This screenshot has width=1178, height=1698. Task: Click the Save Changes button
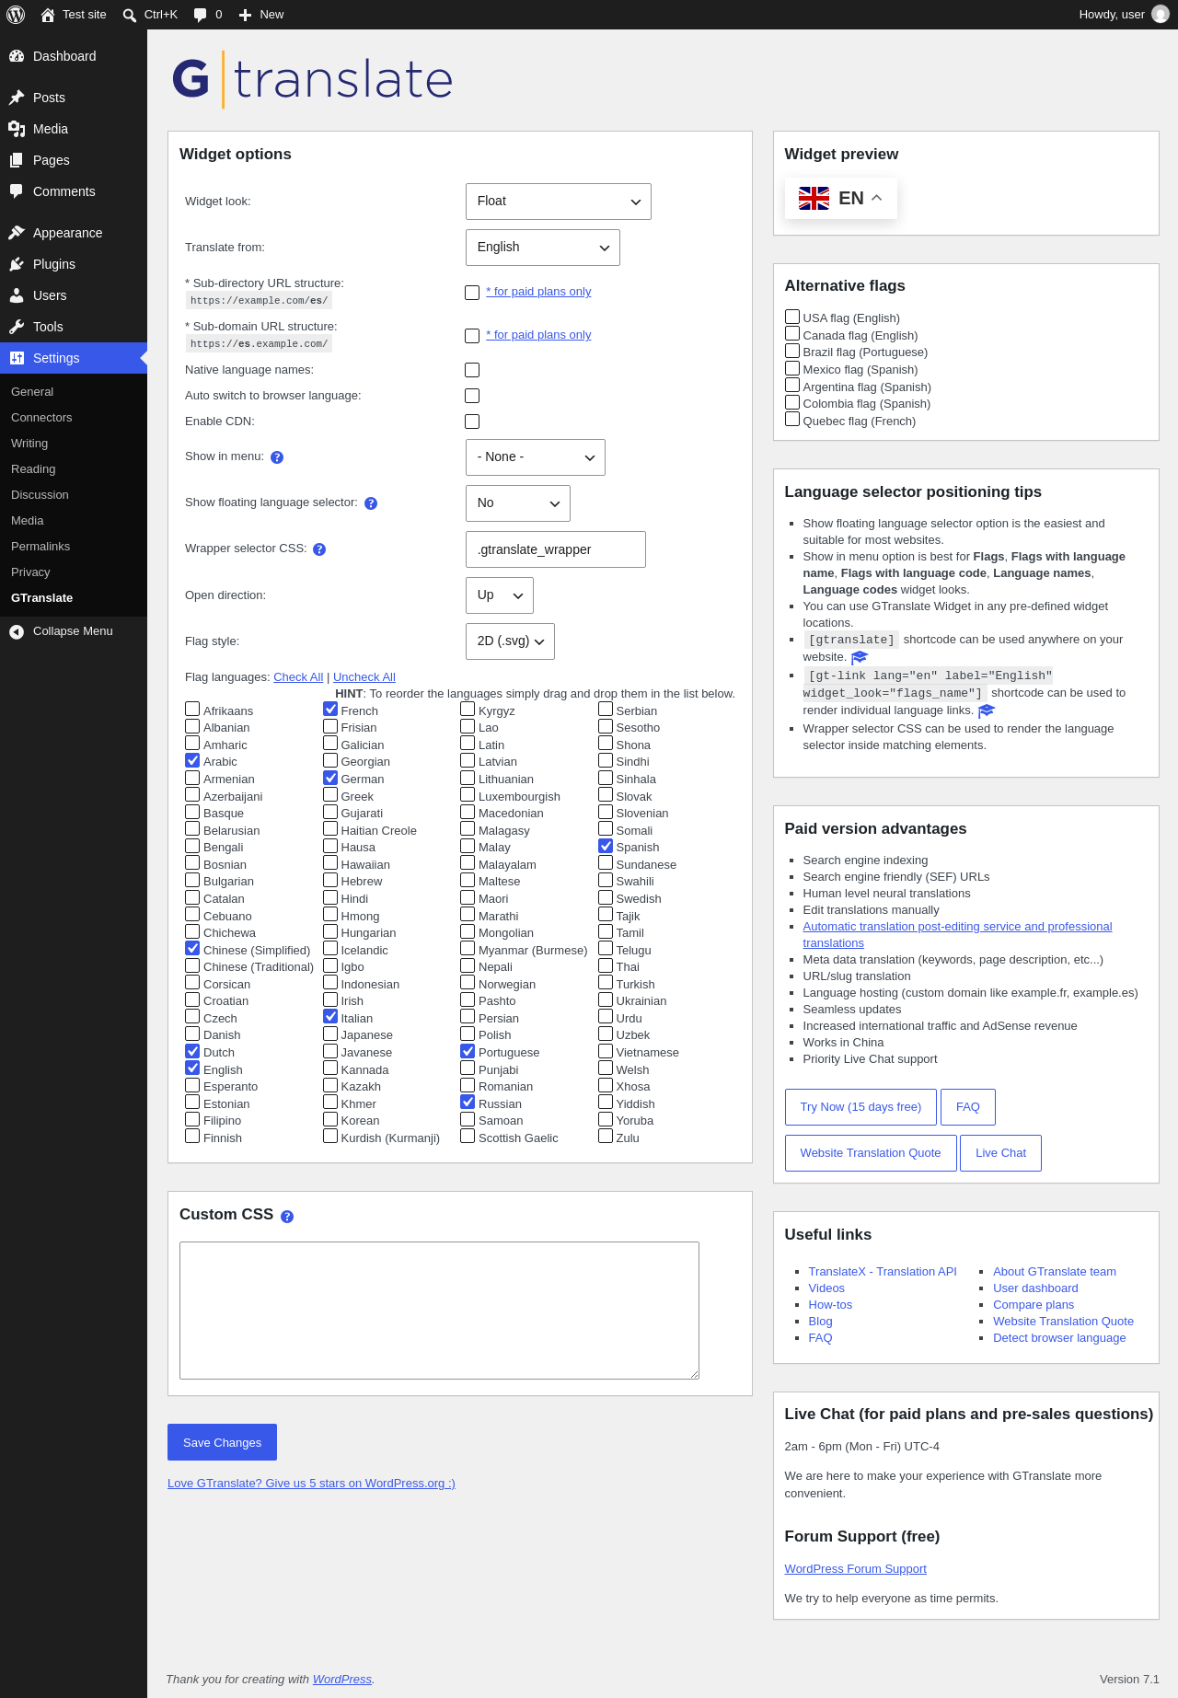[222, 1442]
